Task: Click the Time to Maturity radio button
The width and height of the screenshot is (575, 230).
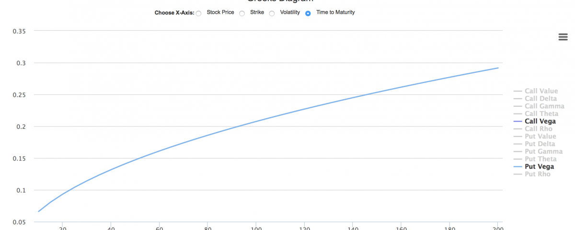Action: (x=308, y=13)
